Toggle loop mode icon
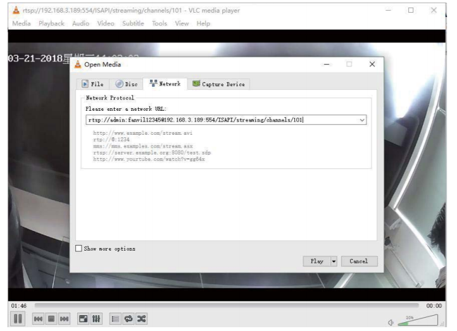 click(128, 319)
